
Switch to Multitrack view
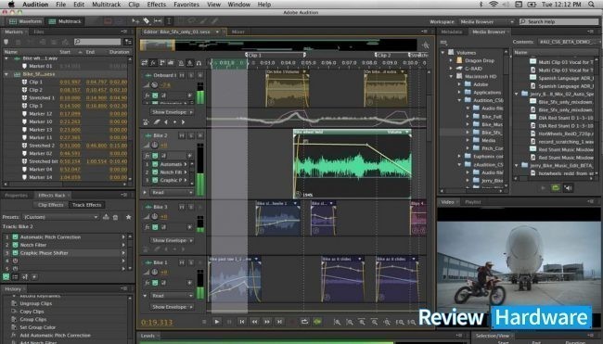tap(65, 21)
